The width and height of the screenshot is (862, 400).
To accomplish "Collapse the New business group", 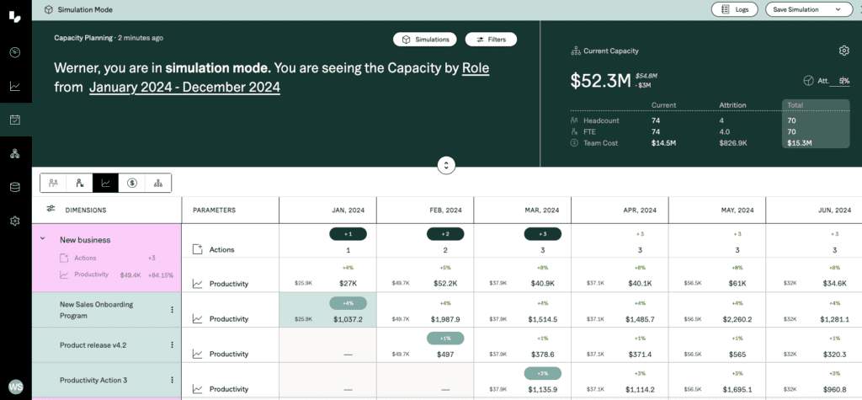I will coord(42,239).
